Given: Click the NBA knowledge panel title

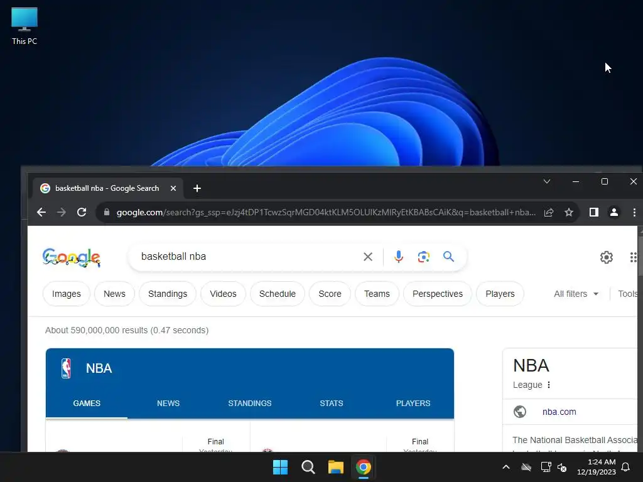Looking at the screenshot, I should coord(531,365).
